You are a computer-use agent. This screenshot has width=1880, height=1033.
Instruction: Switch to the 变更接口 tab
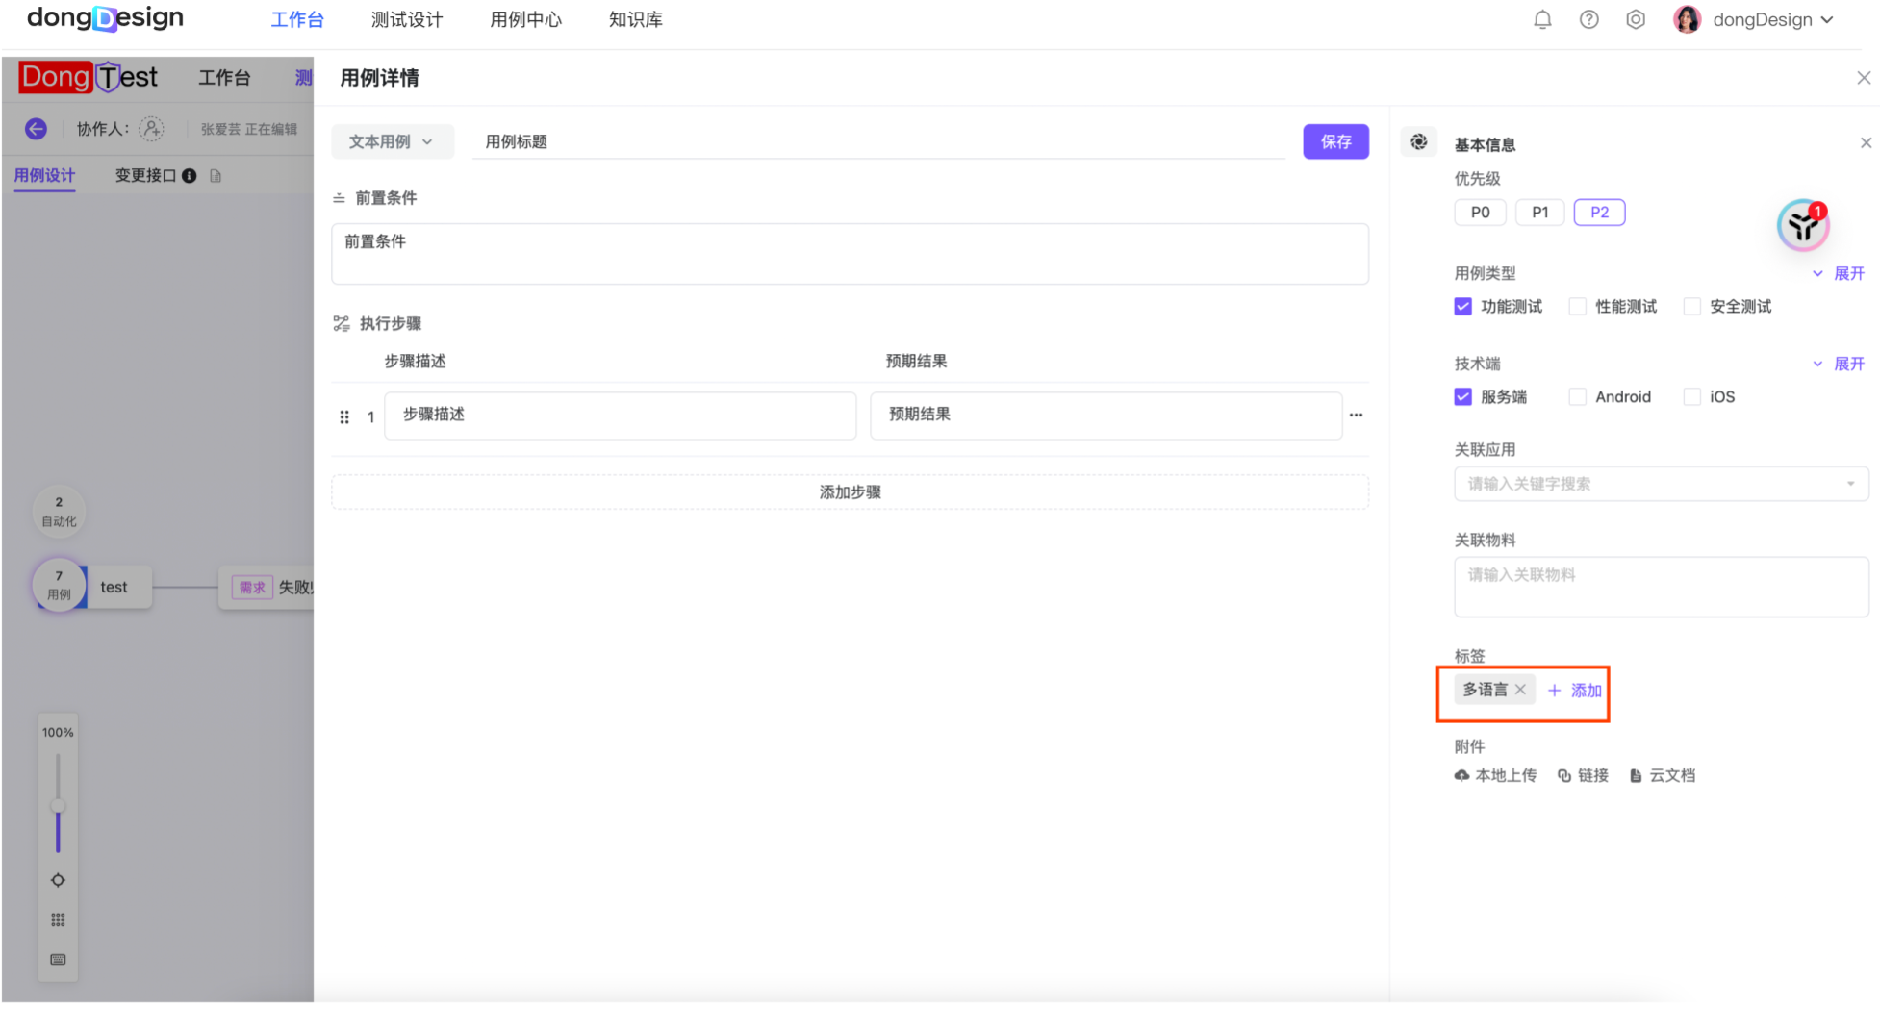(x=145, y=176)
